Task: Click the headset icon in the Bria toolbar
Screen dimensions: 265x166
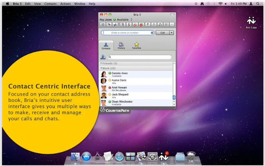Action: coord(159,24)
